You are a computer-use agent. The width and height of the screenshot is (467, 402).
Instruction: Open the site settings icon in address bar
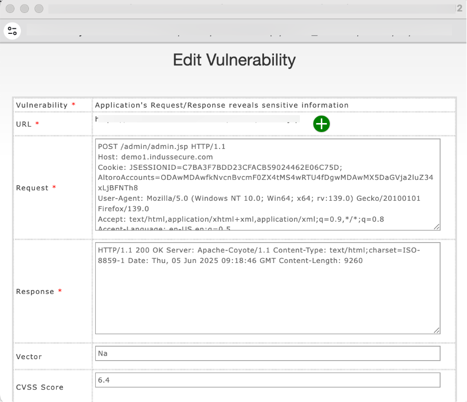tap(12, 31)
